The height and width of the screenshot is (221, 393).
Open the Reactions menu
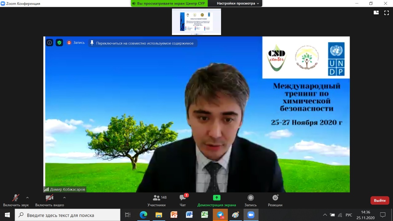click(275, 200)
